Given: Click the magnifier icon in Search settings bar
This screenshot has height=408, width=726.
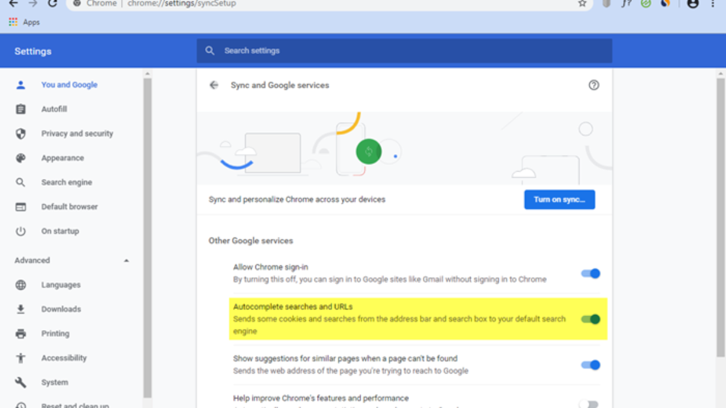Looking at the screenshot, I should coord(210,51).
